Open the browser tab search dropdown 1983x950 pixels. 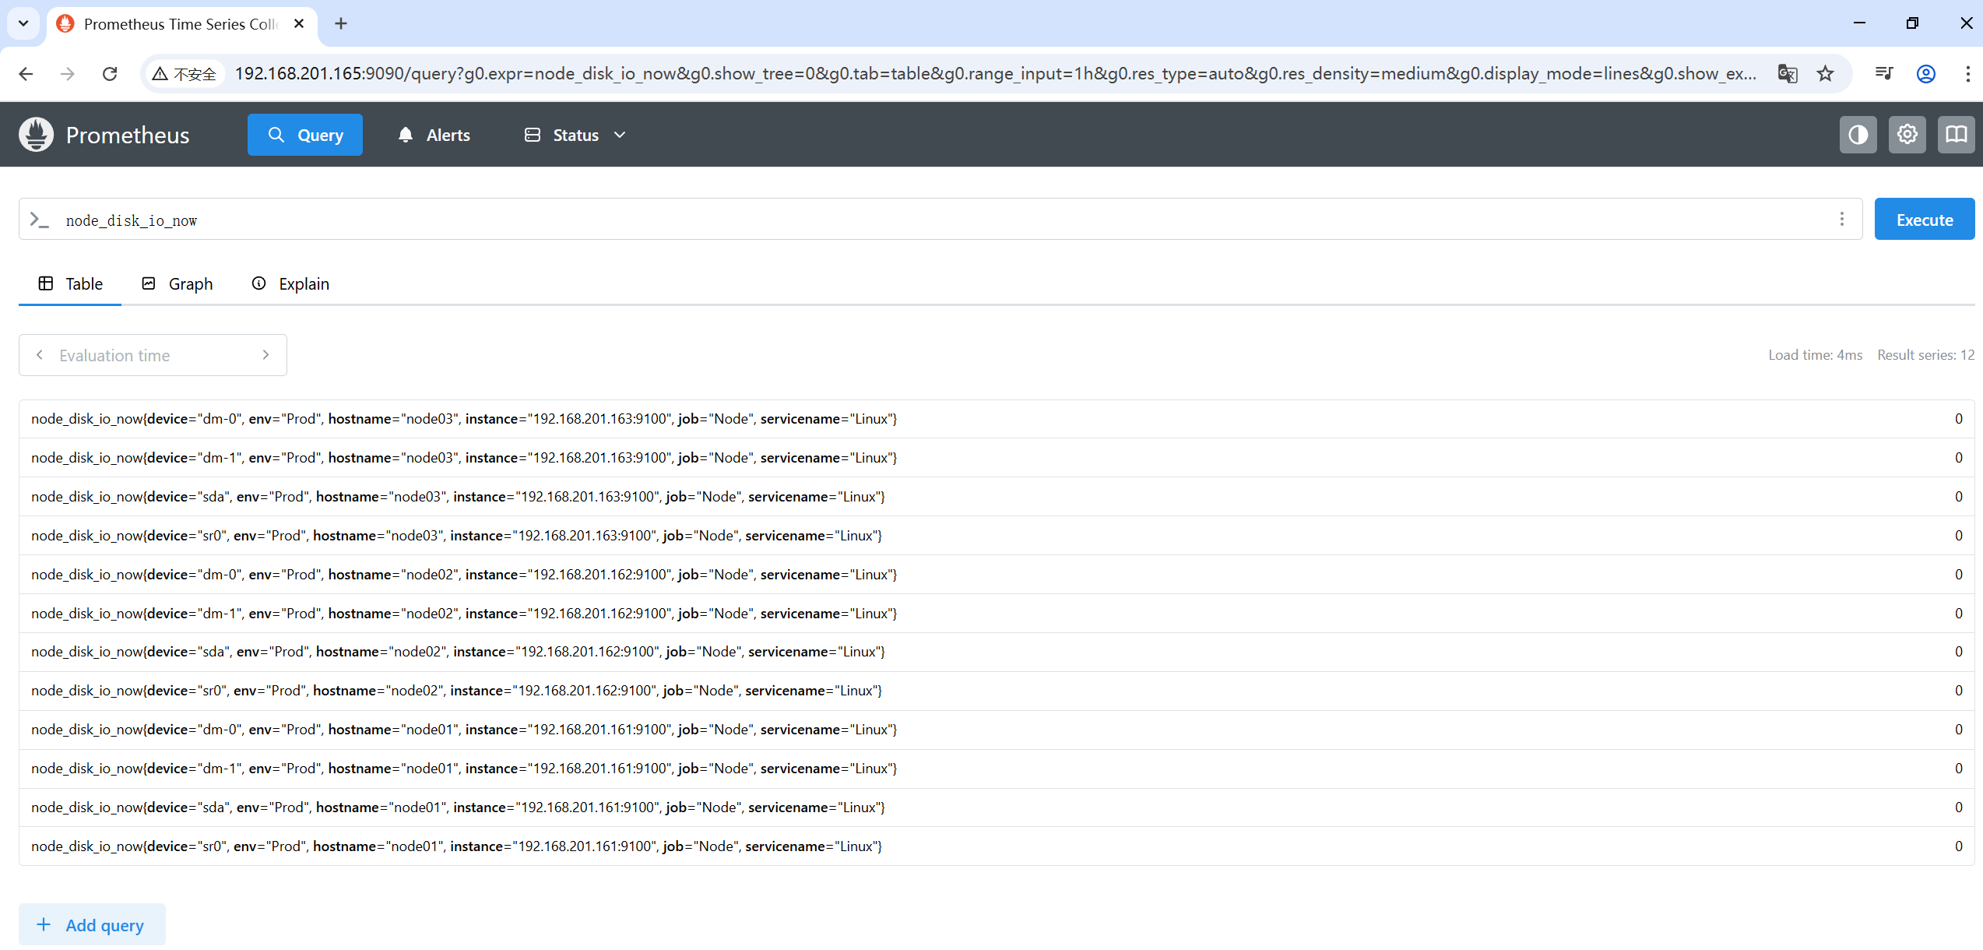23,23
